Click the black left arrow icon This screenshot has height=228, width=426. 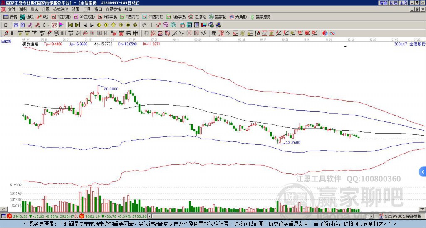click(x=85, y=25)
